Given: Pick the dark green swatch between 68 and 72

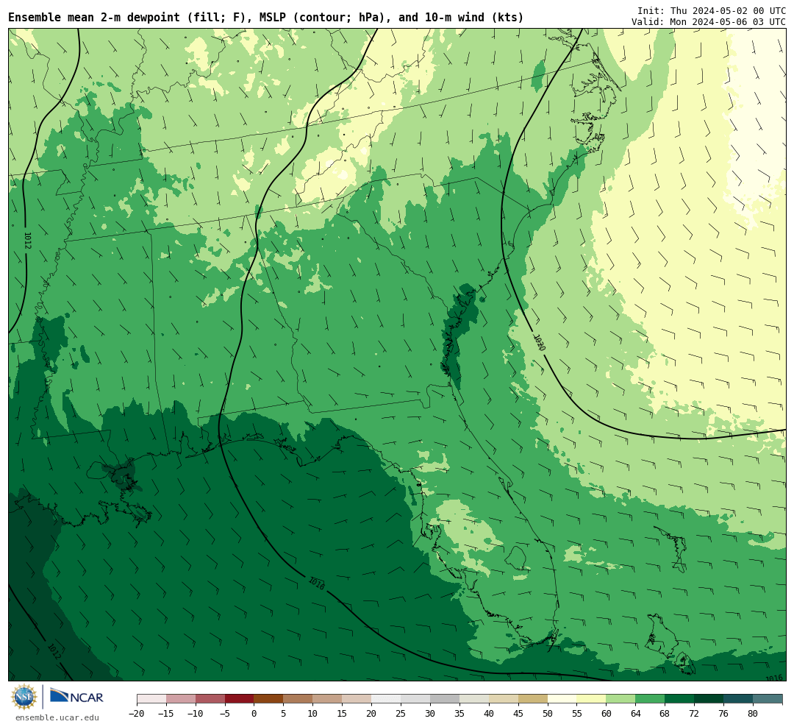Looking at the screenshot, I should (x=680, y=699).
